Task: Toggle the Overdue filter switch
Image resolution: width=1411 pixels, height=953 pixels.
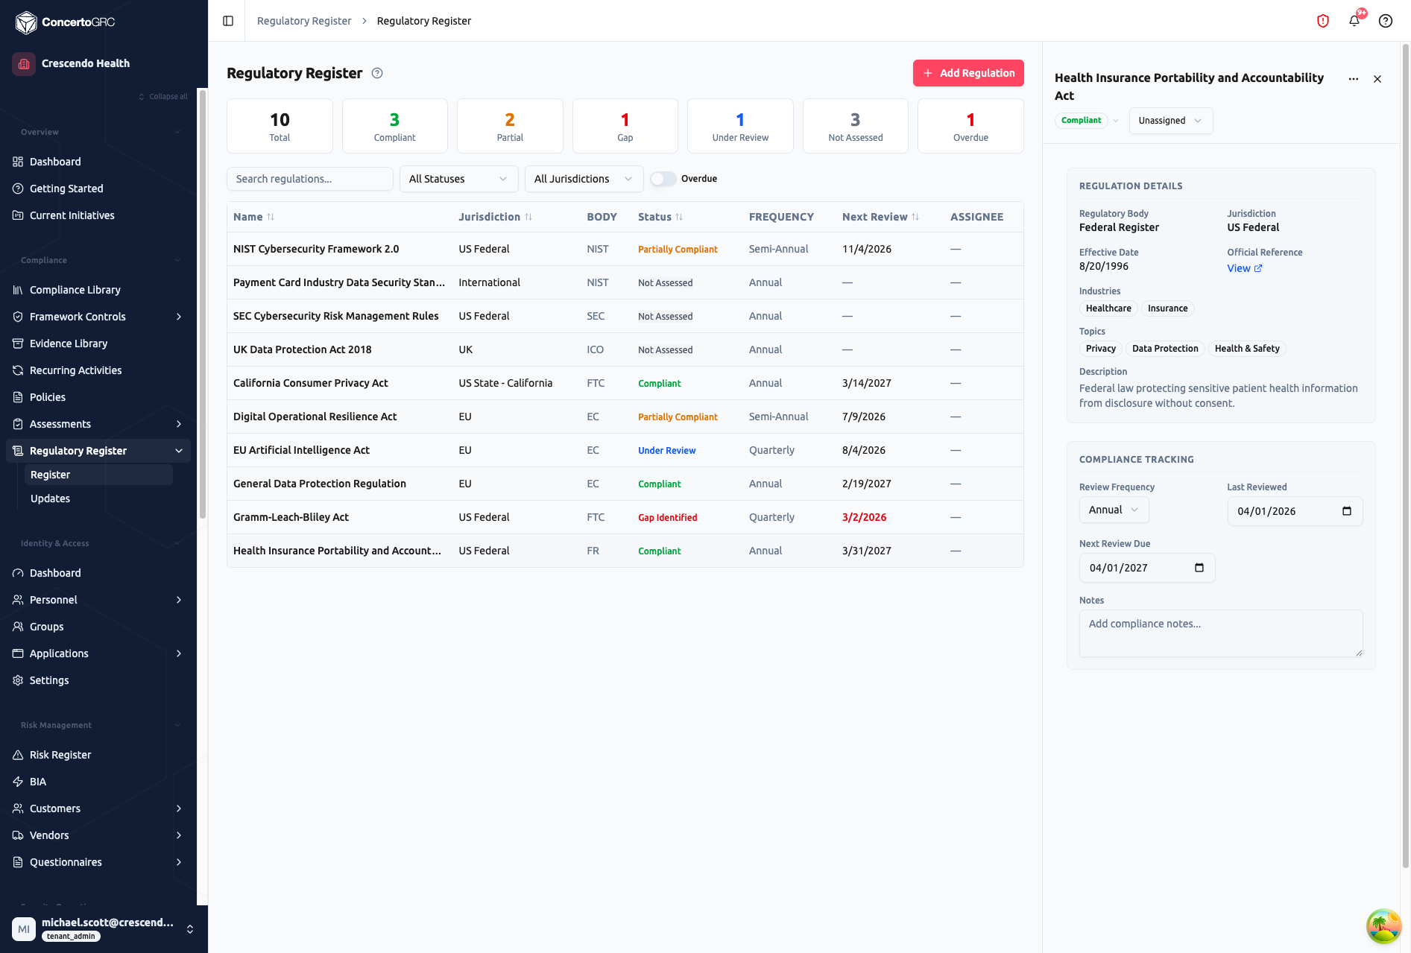Action: click(x=663, y=179)
